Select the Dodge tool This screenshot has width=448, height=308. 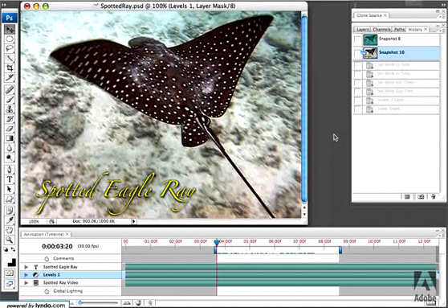tap(10, 158)
